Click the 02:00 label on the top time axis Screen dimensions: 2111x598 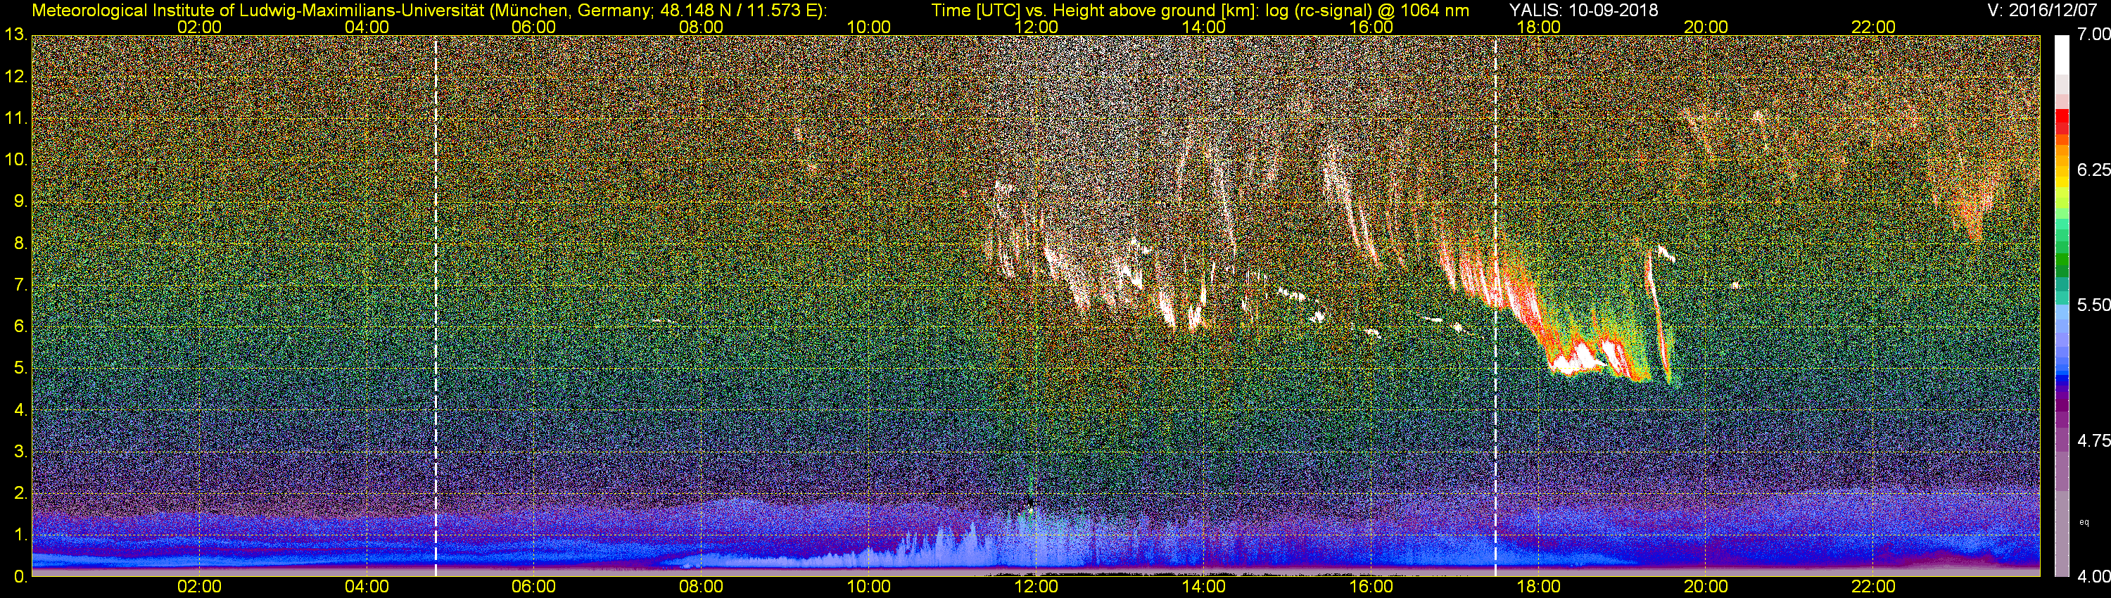click(199, 27)
